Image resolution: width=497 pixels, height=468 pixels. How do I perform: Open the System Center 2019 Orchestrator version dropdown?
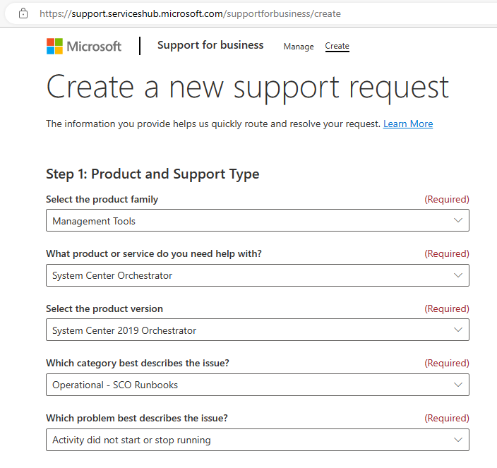click(258, 330)
